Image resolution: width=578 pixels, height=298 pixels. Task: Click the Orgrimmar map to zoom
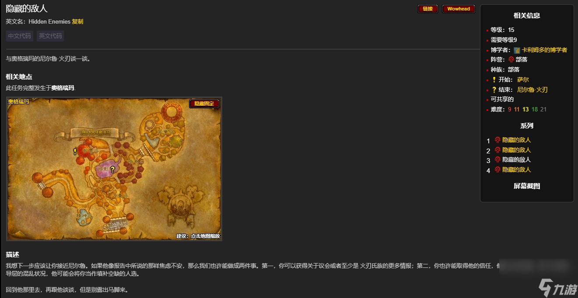pos(114,169)
